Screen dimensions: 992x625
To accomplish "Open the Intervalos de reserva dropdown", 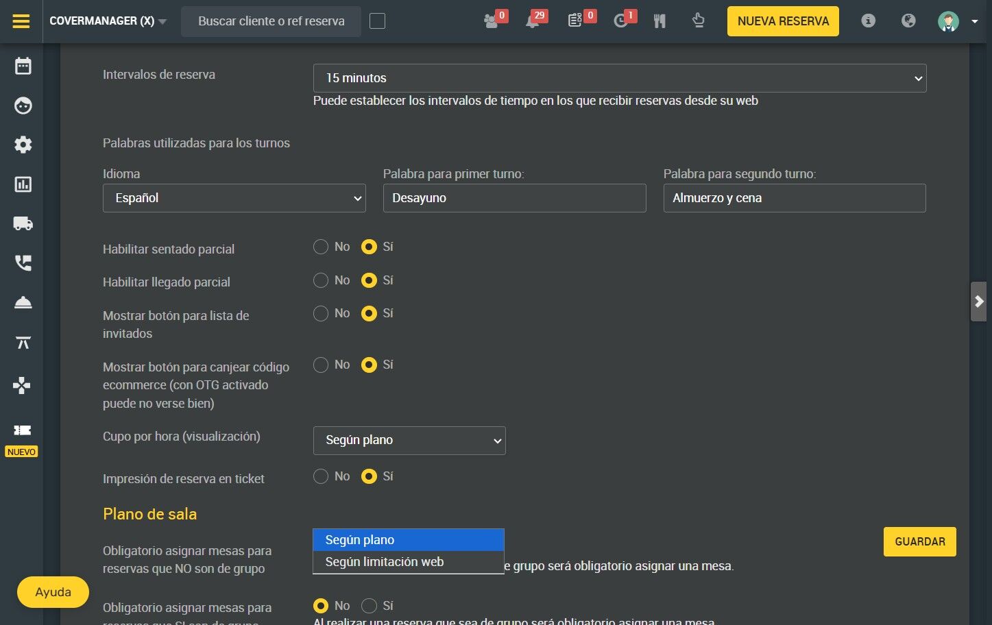I will click(x=620, y=78).
